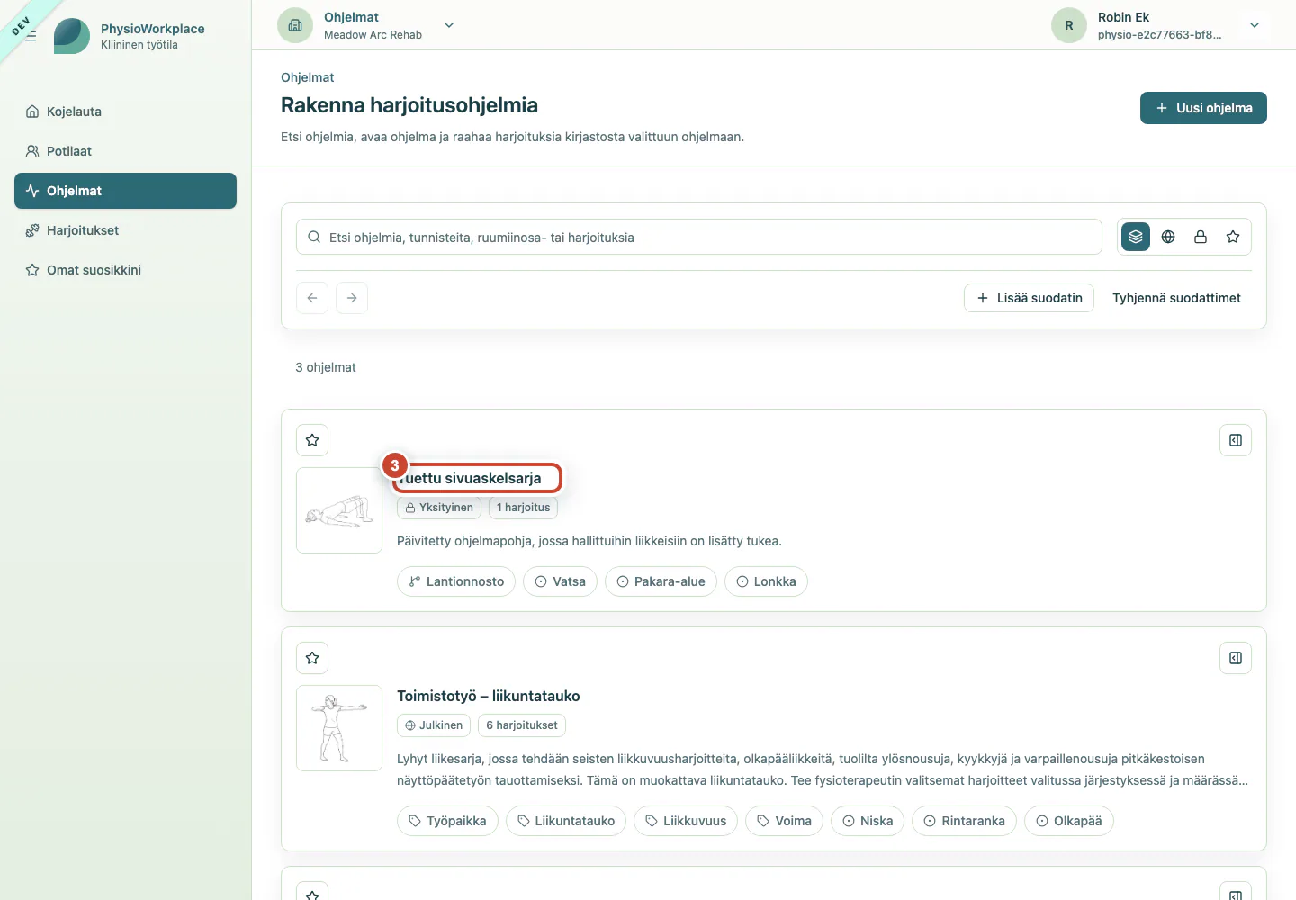Go to Potilaat in the sidebar
Image resolution: width=1296 pixels, height=900 pixels.
click(125, 151)
